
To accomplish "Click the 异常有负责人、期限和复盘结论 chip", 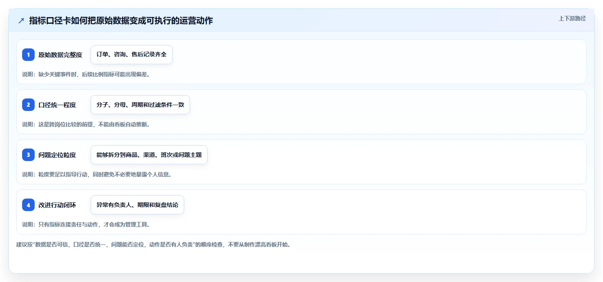I will tap(137, 205).
